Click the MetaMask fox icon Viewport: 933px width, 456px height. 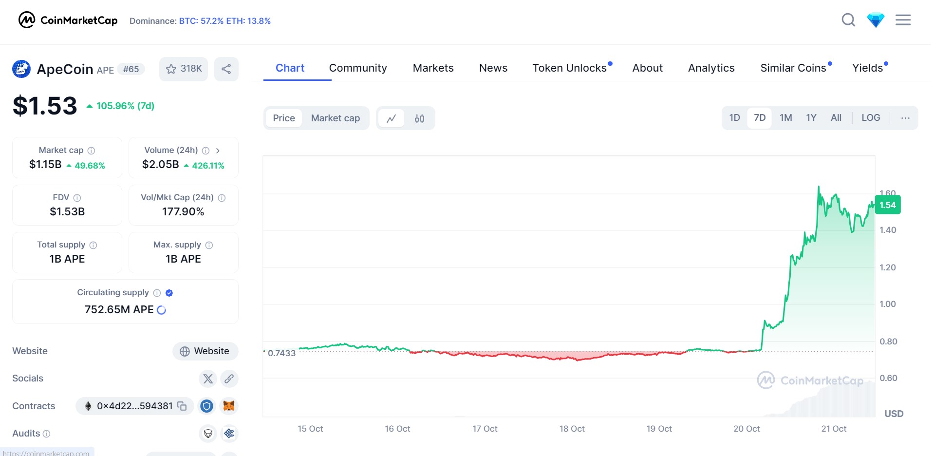click(229, 406)
